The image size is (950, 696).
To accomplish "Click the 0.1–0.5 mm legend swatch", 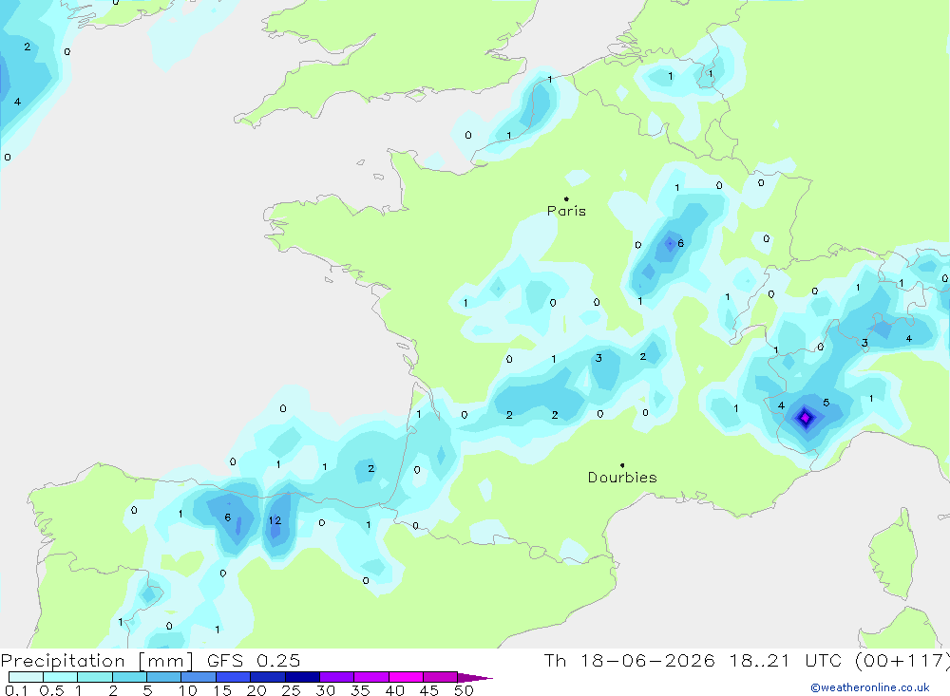I will [26, 677].
